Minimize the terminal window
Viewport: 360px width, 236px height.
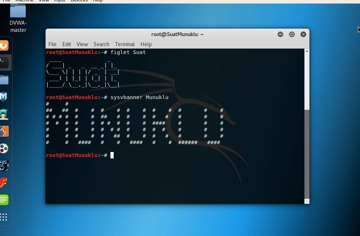point(280,34)
